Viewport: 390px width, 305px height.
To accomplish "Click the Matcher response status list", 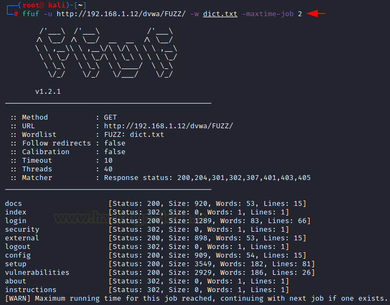I will 207,178.
